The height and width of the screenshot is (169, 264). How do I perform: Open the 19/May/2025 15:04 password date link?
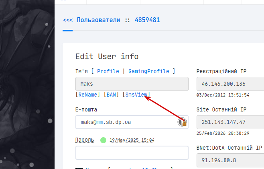pos(132,140)
